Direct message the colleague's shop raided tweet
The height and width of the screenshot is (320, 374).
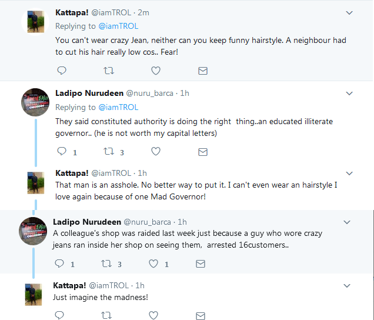point(201,264)
